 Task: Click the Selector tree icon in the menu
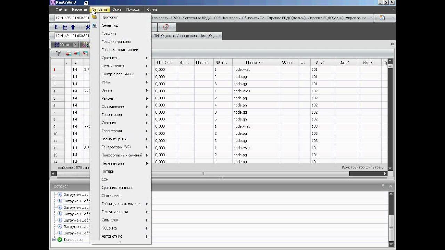[x=95, y=25]
